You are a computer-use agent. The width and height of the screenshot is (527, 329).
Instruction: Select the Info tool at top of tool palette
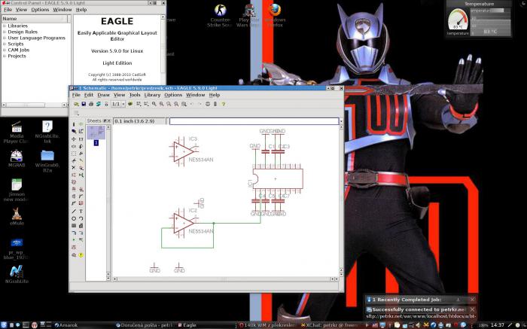tap(74, 124)
